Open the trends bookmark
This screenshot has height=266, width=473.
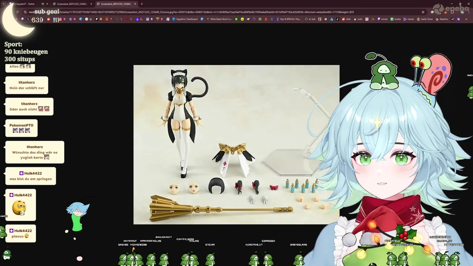[409, 19]
